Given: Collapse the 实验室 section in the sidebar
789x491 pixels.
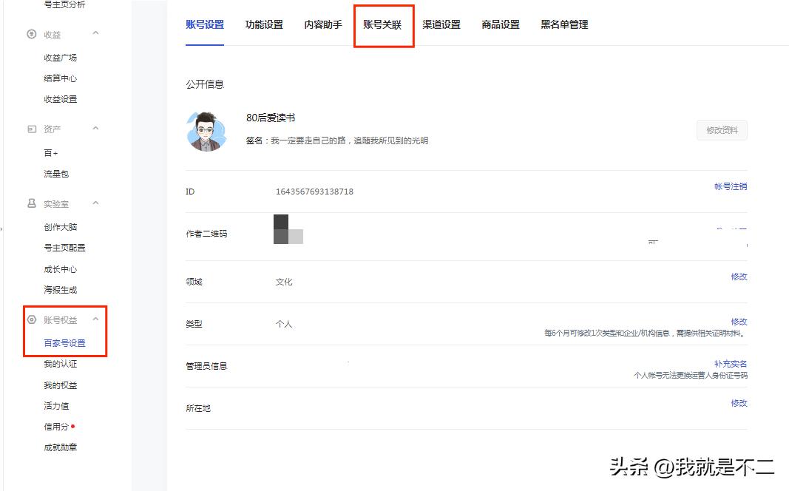Looking at the screenshot, I should coord(94,203).
